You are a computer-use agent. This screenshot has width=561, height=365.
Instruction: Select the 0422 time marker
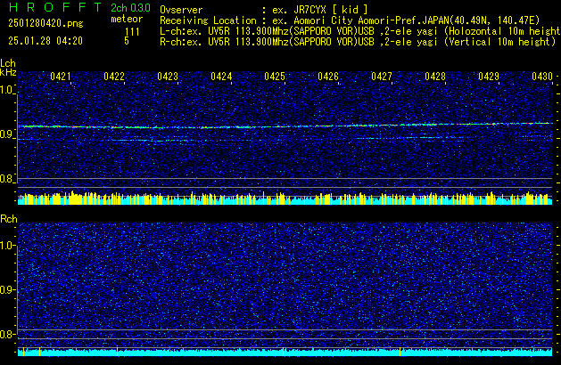click(x=114, y=77)
